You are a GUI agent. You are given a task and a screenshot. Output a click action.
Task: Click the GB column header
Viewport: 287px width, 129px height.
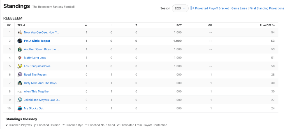point(210,25)
